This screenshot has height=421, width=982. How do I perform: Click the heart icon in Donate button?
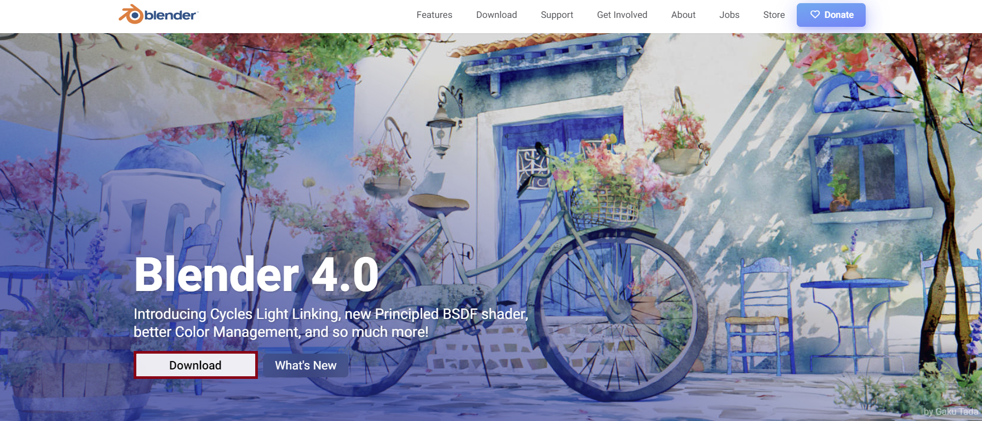pyautogui.click(x=815, y=15)
